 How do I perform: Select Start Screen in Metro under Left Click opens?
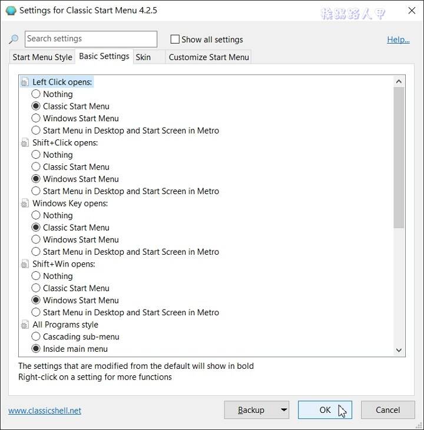(x=36, y=130)
